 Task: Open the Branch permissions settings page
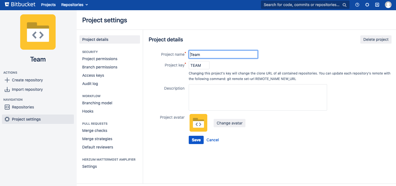click(x=100, y=67)
